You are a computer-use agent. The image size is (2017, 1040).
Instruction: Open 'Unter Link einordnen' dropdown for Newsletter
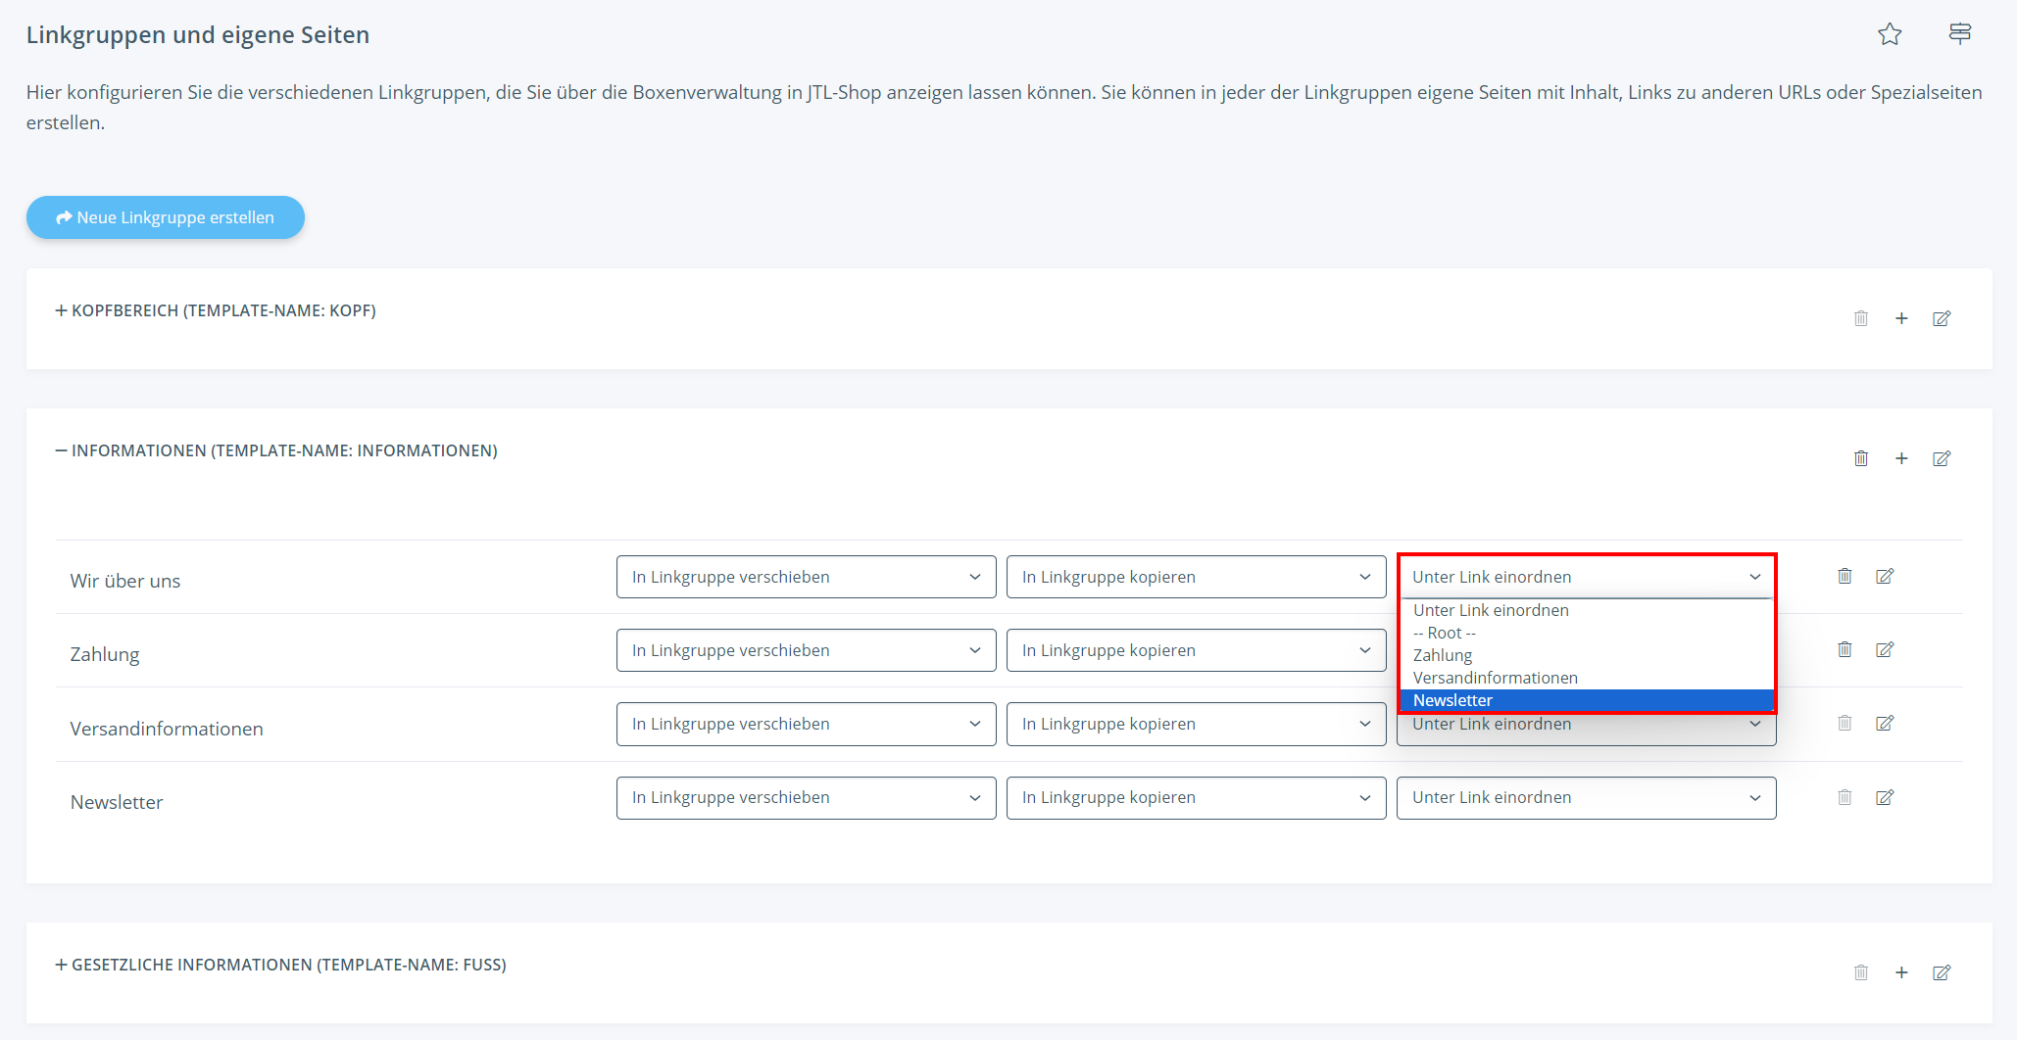tap(1586, 798)
